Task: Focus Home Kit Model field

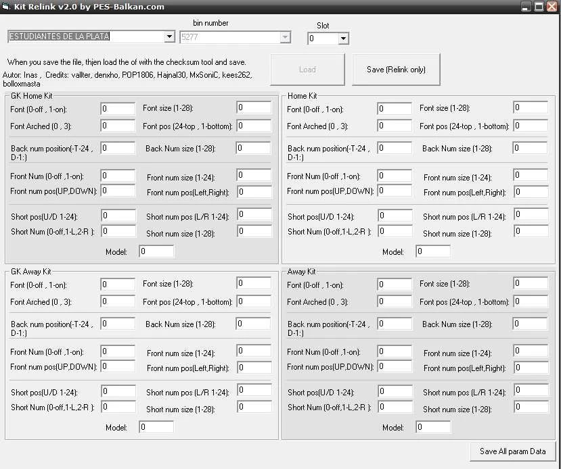Action: 433,251
